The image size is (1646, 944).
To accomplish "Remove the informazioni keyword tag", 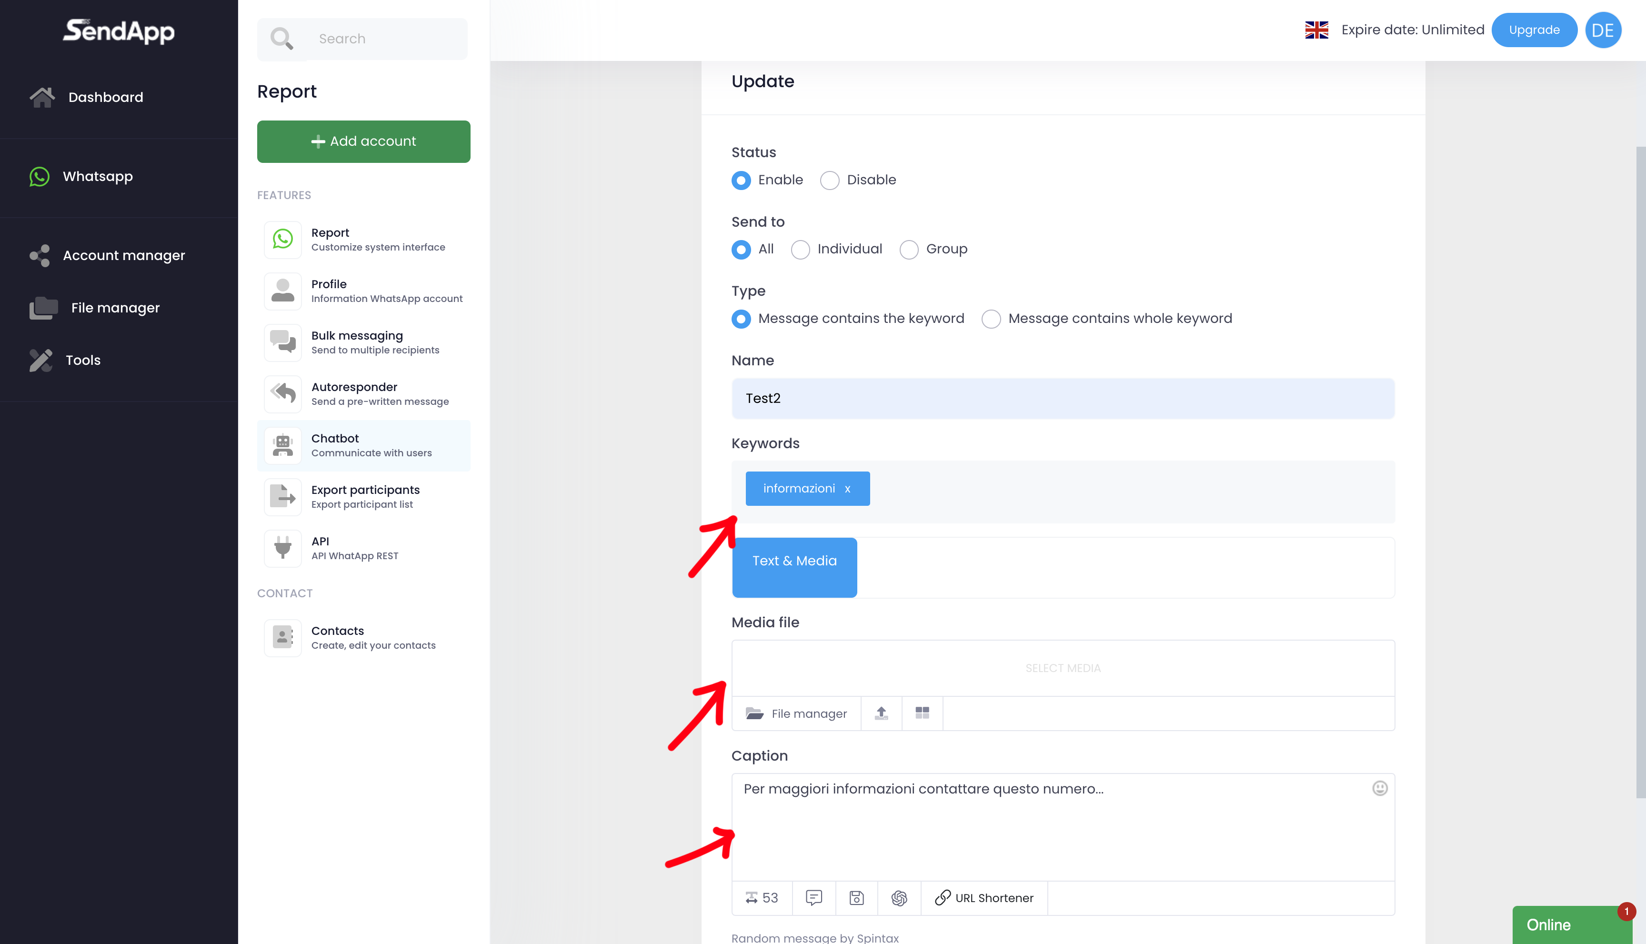I will click(x=847, y=489).
